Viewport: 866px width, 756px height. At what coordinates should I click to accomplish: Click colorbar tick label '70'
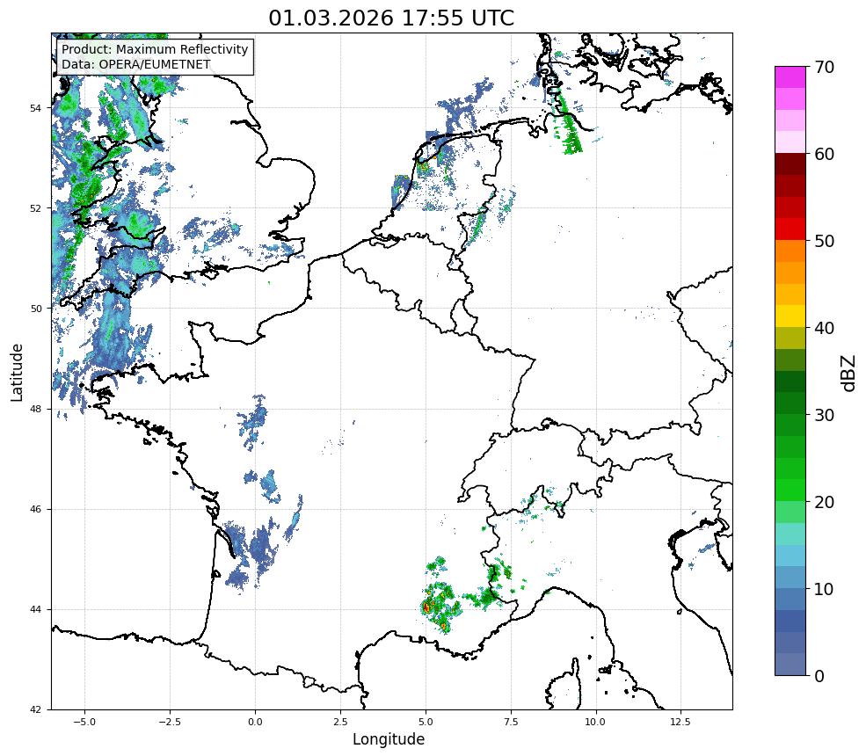coord(824,67)
